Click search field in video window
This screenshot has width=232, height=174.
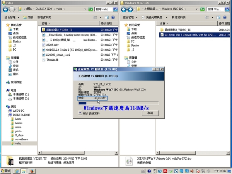tap(104, 9)
